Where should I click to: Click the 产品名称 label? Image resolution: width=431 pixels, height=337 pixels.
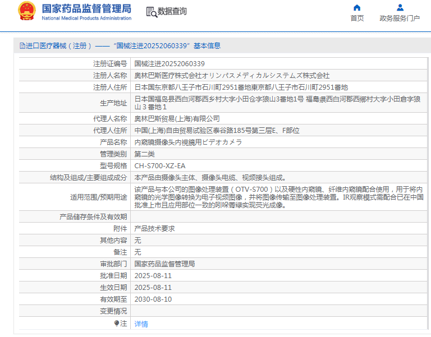click(113, 142)
